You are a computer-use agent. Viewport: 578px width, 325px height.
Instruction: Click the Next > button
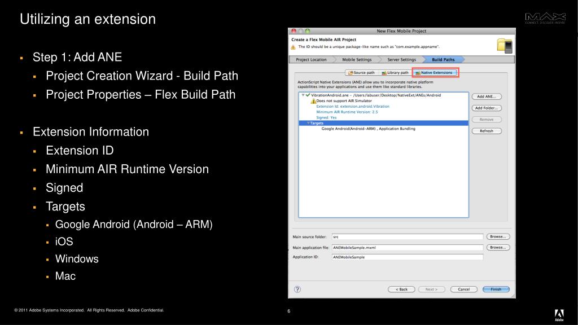(431, 289)
